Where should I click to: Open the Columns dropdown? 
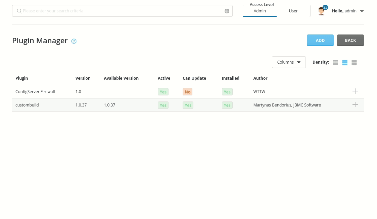(289, 62)
